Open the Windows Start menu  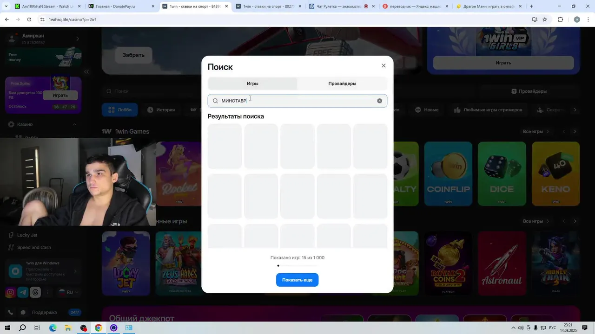click(x=7, y=328)
